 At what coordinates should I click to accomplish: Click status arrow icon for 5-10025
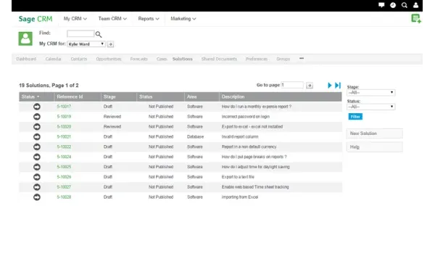[x=37, y=167]
